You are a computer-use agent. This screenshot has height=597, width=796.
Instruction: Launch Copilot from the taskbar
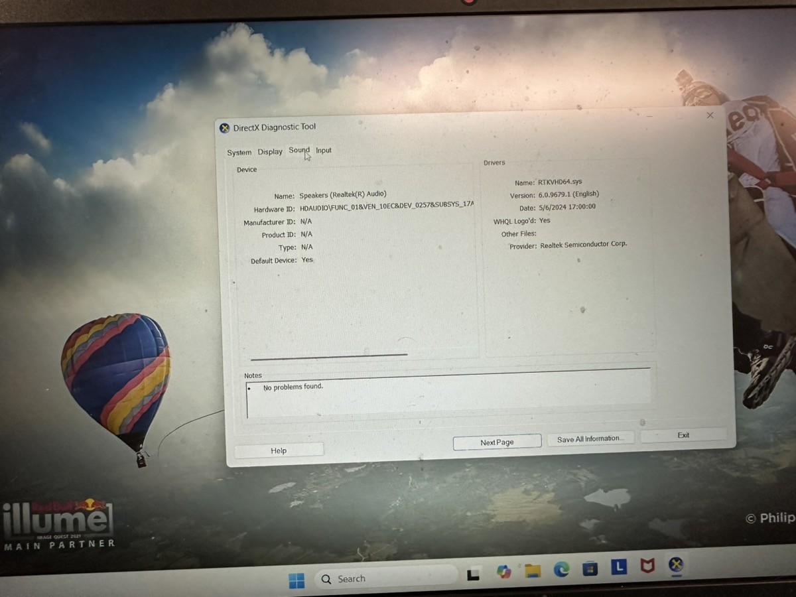tap(503, 572)
